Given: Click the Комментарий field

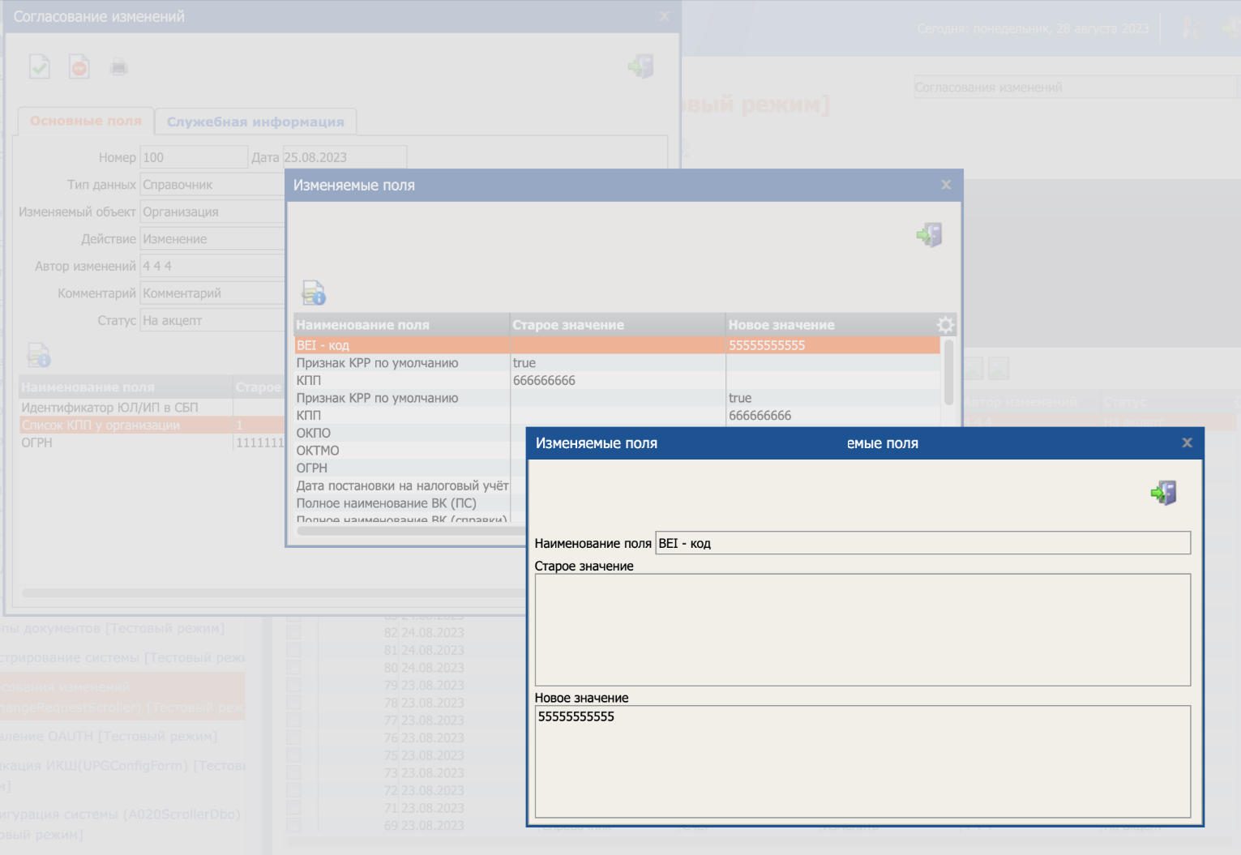Looking at the screenshot, I should (212, 293).
